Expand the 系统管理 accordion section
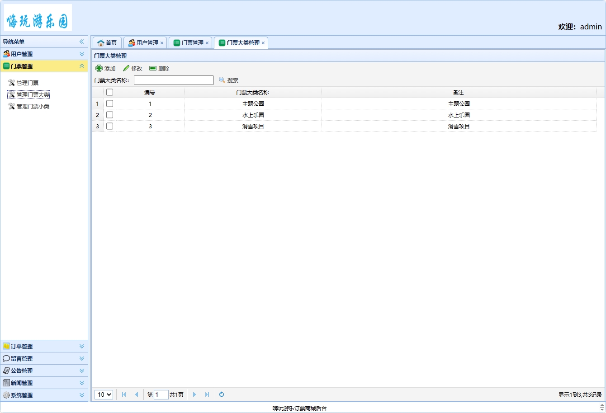 point(44,395)
